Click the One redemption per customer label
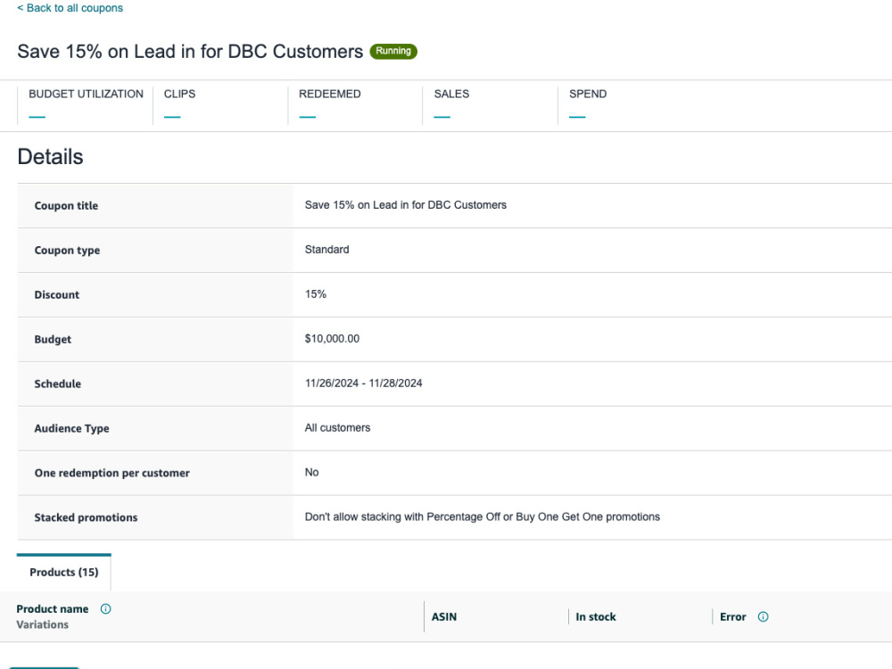This screenshot has height=669, width=892. (x=112, y=473)
